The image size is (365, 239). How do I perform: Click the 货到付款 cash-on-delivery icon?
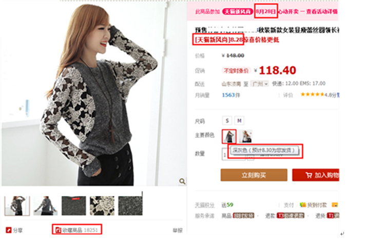point(303,205)
